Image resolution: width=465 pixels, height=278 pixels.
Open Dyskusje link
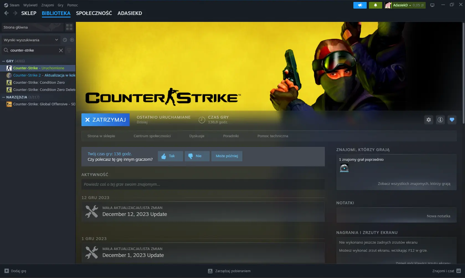[197, 136]
